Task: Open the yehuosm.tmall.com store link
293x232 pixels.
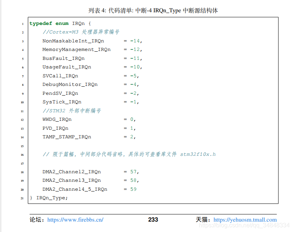Action: pyautogui.click(x=245, y=220)
